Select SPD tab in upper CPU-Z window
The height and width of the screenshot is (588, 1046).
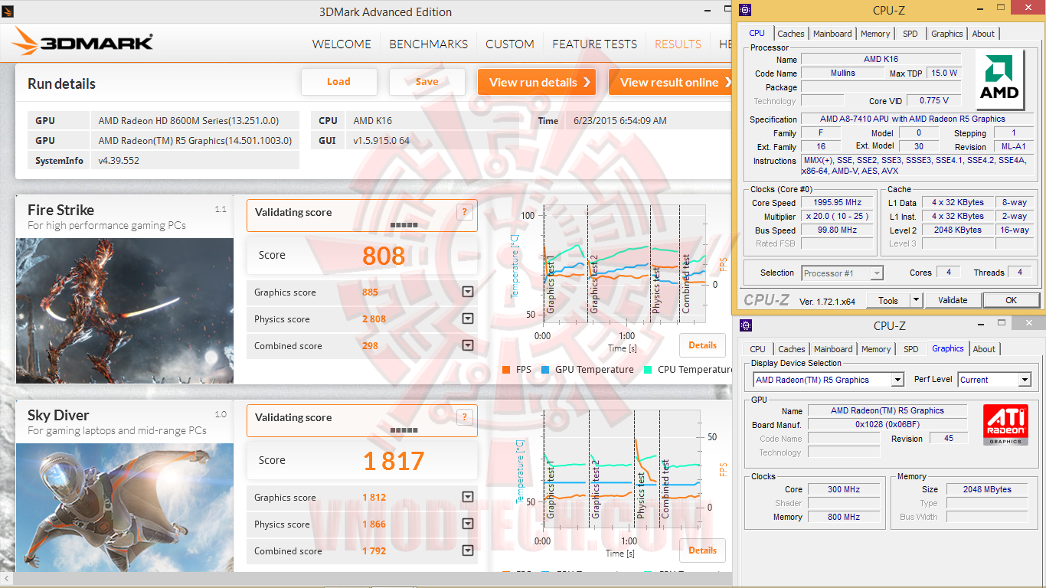[910, 34]
